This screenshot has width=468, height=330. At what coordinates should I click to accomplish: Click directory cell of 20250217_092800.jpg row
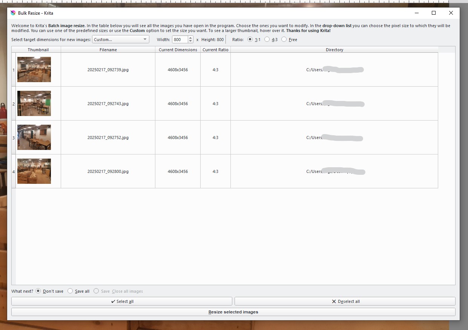[x=335, y=171]
